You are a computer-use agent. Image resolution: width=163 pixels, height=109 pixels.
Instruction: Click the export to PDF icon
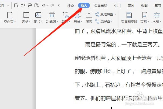tap(23, 5)
